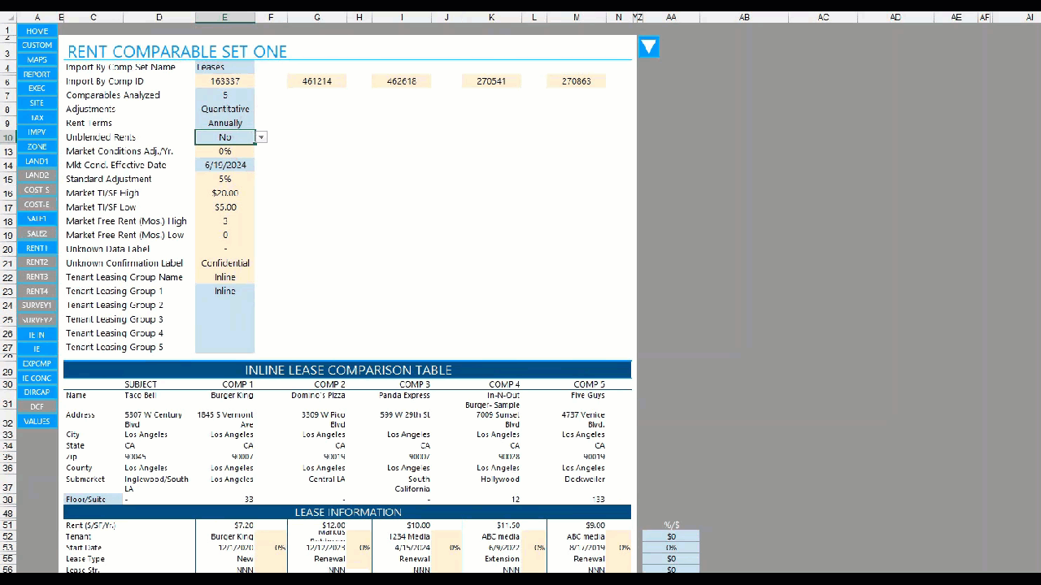
Task: Click the Market TI/SF High $20.00 cell
Action: (x=224, y=193)
